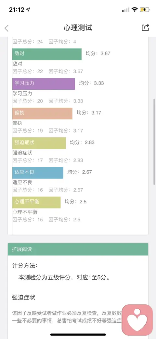Tap the Wi-Fi status icon

135,9
